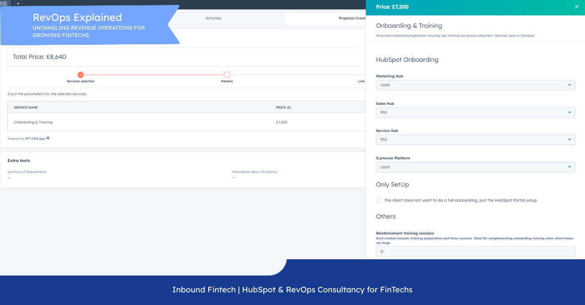Expand the Sales Hub dropdown

click(475, 112)
